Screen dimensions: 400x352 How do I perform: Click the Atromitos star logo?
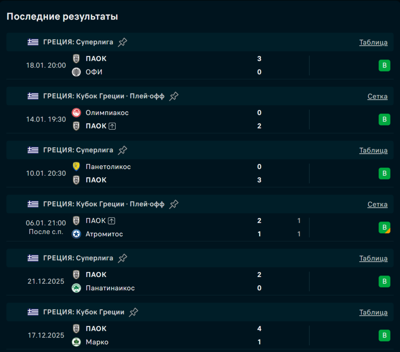(76, 234)
